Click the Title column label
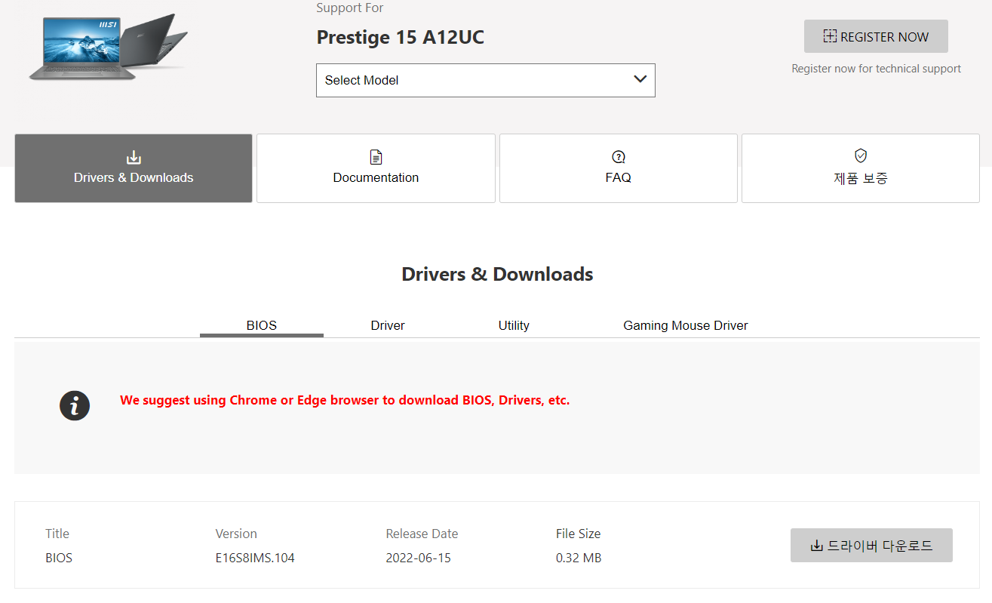The height and width of the screenshot is (603, 992). (57, 534)
